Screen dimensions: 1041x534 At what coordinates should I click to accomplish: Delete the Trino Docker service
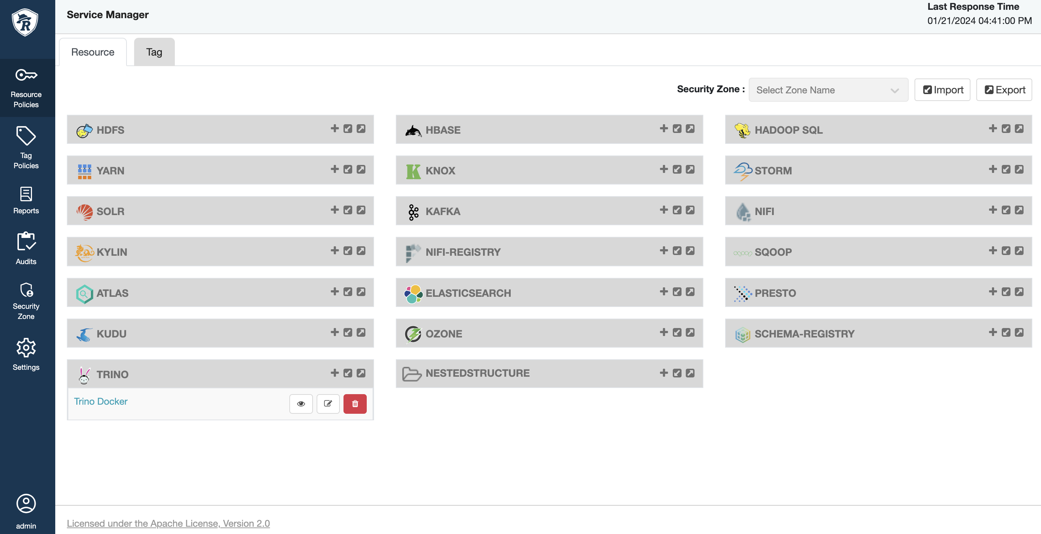pos(355,404)
